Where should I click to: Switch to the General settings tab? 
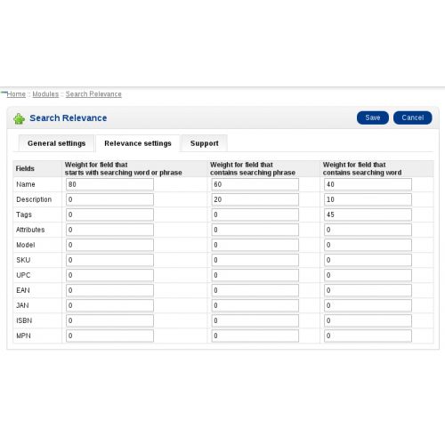coord(56,143)
